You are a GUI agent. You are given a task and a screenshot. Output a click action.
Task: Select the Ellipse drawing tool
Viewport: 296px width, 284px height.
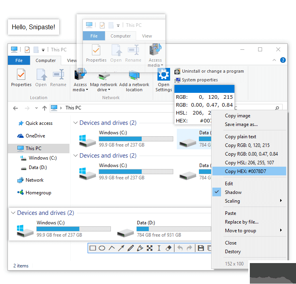coord(102,248)
